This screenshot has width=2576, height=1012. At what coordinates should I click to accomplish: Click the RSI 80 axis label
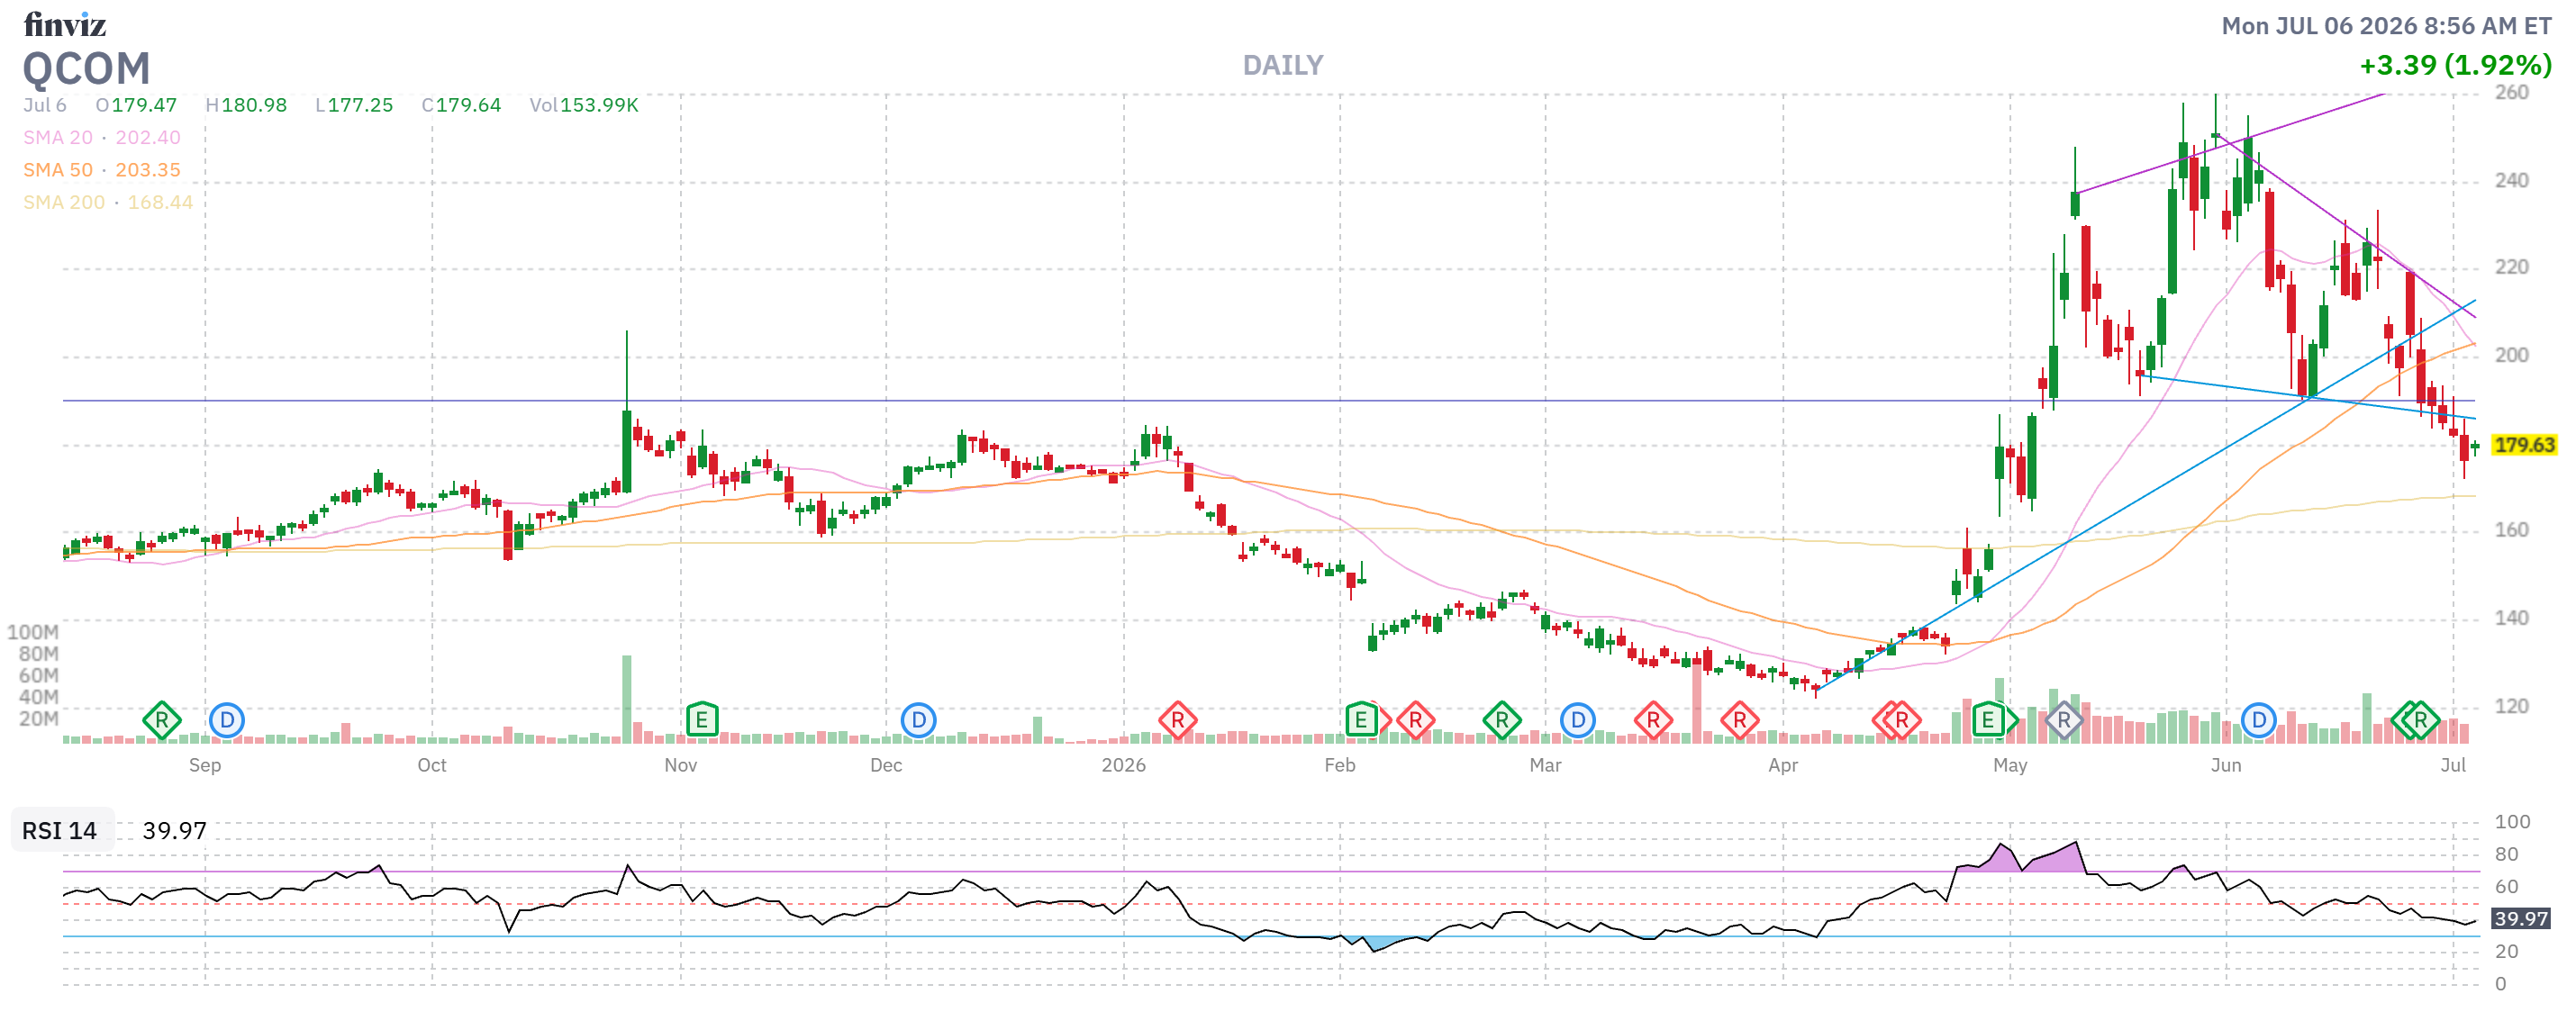[2506, 854]
